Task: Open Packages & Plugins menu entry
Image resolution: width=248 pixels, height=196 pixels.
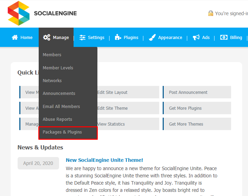Action: (68, 132)
